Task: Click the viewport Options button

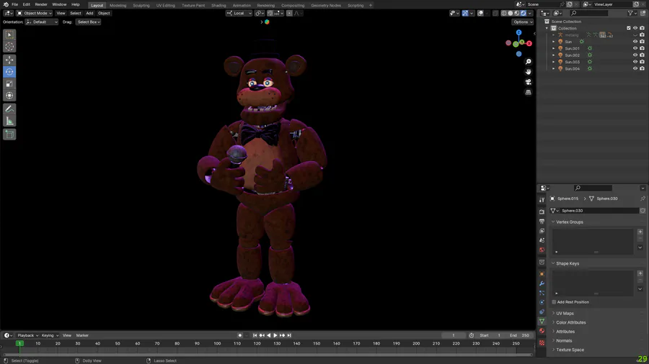Action: pos(522,22)
